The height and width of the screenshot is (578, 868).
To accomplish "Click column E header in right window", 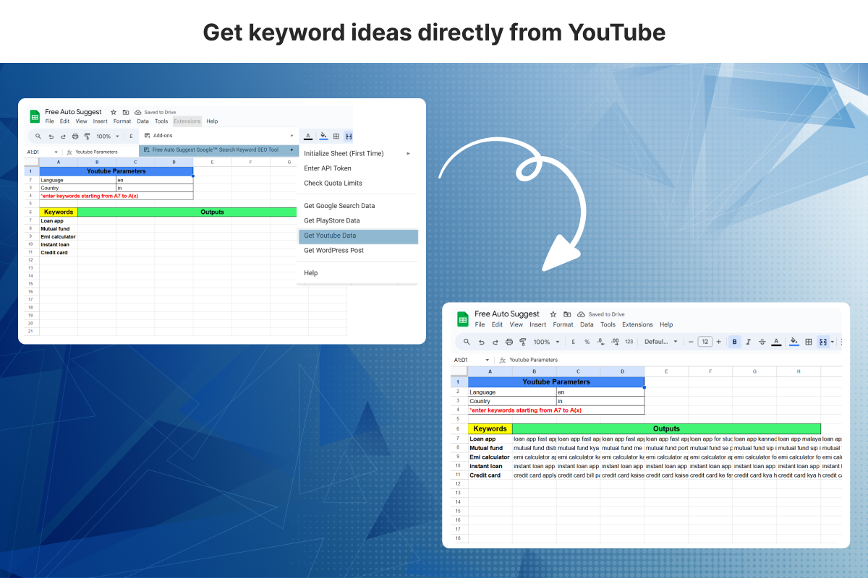I will [x=666, y=371].
